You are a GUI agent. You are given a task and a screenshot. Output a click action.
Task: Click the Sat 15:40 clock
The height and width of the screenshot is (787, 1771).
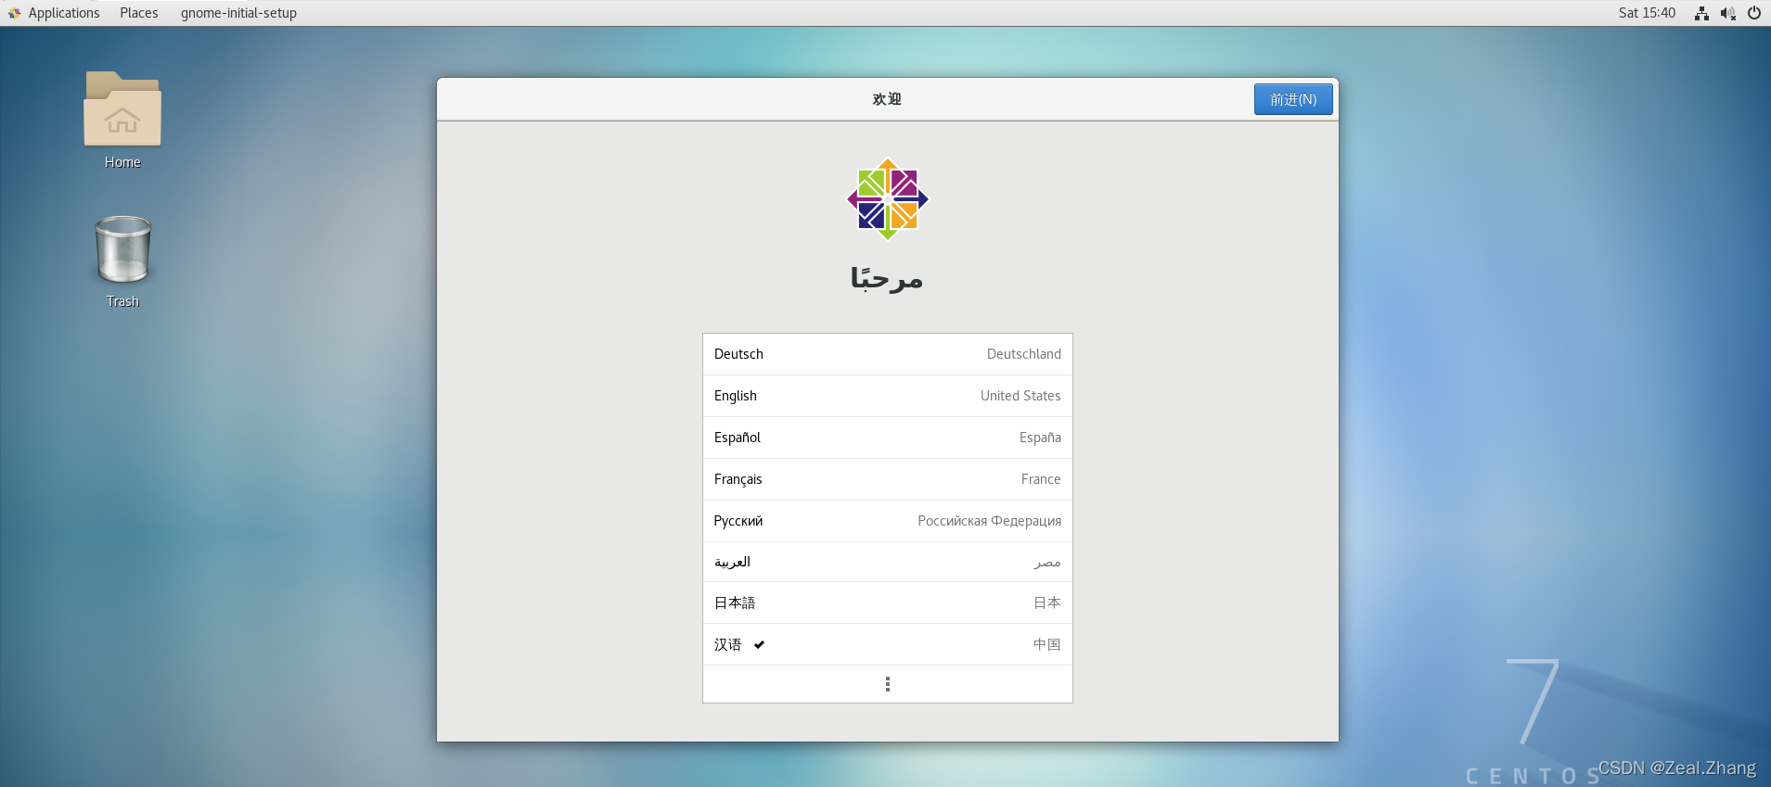point(1647,13)
